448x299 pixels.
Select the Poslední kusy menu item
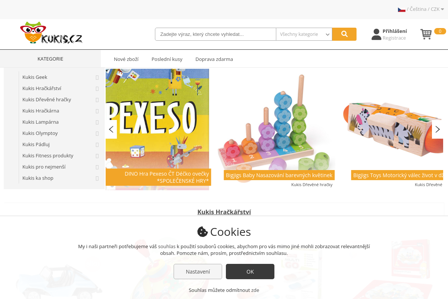[x=167, y=59]
